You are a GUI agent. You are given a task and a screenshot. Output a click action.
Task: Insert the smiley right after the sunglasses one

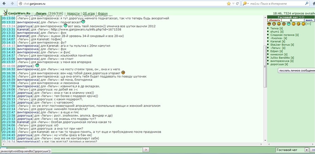[x=274, y=24]
